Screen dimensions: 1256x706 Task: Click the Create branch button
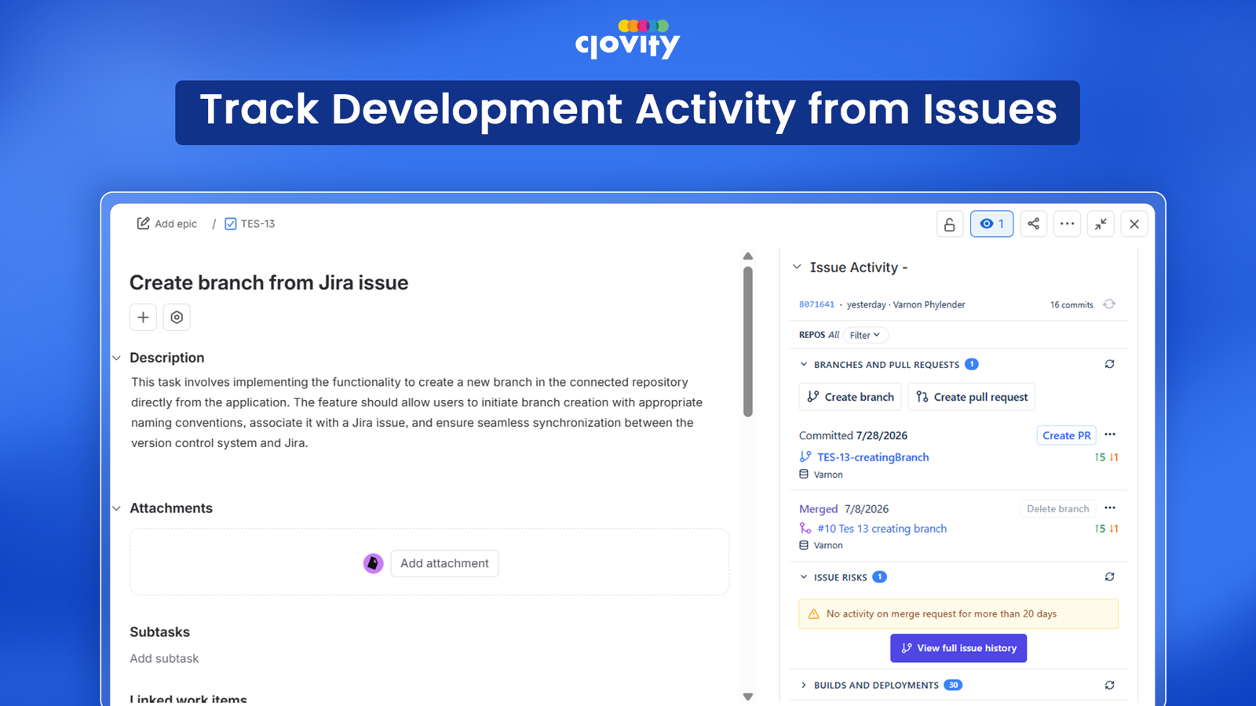850,397
